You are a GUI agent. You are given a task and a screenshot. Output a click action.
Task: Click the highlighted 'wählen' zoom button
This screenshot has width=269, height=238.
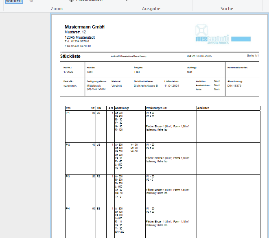tap(14, 1)
